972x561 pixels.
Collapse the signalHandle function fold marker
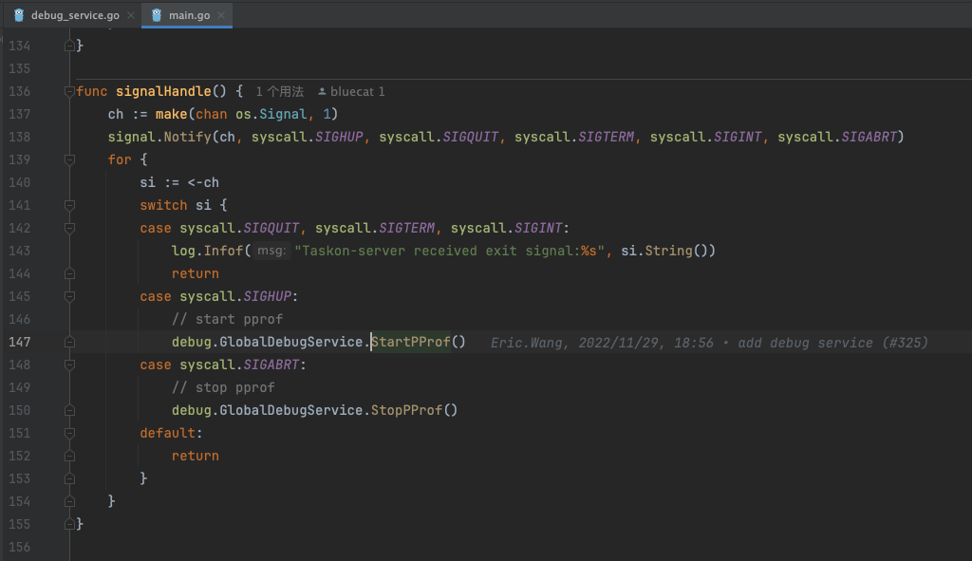click(69, 92)
